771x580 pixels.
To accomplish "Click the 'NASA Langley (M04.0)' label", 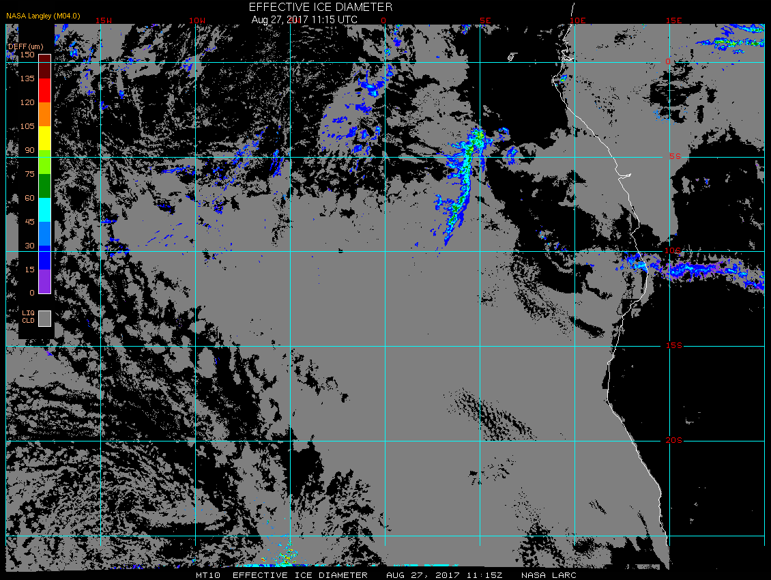I will coord(43,16).
